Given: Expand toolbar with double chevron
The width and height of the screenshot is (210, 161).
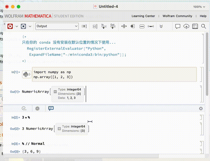Looking at the screenshot, I should tap(161, 26).
